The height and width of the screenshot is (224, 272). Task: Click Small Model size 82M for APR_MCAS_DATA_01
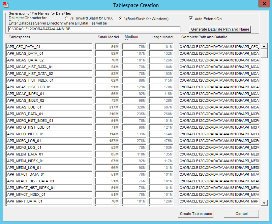click(x=107, y=54)
